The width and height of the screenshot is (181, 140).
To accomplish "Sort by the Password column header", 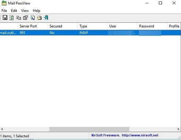I will point(152,26).
